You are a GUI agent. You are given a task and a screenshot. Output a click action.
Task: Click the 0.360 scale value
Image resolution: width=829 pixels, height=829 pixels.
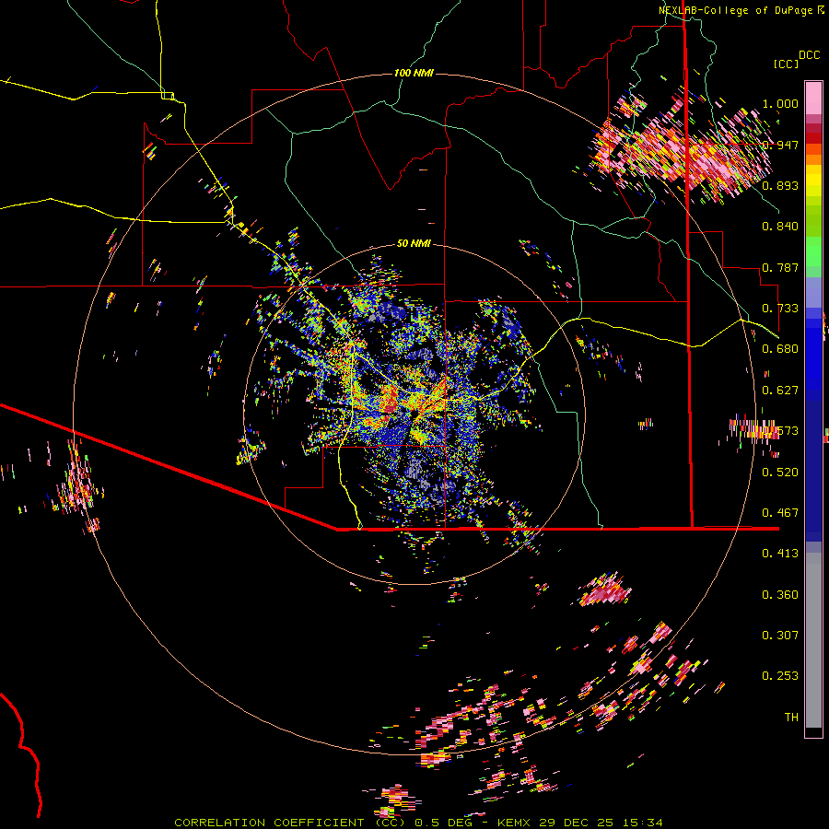click(780, 595)
